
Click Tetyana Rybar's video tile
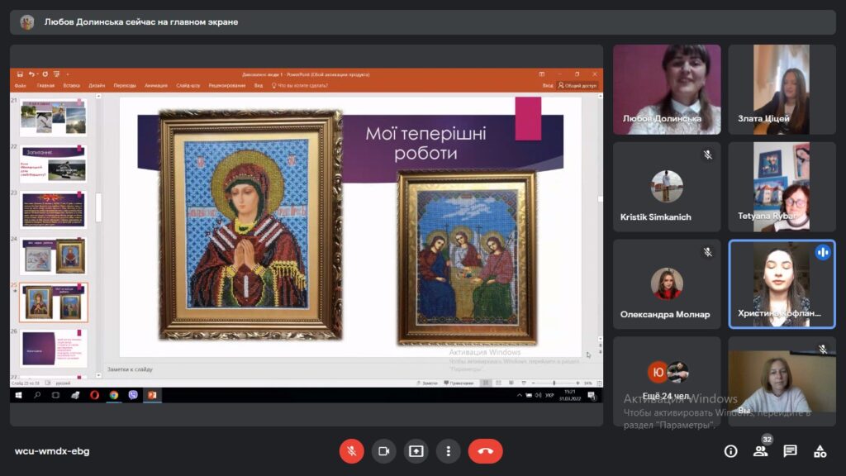782,187
